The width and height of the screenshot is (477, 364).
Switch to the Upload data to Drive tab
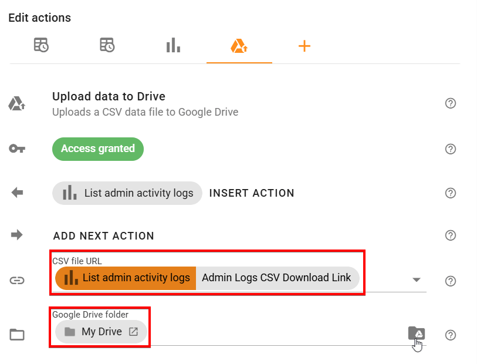click(239, 45)
